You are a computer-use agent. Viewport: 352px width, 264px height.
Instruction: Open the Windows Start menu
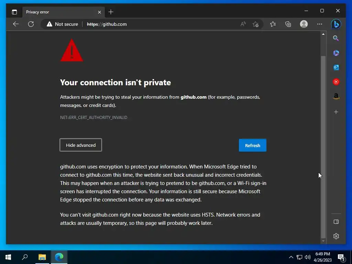coord(8,257)
